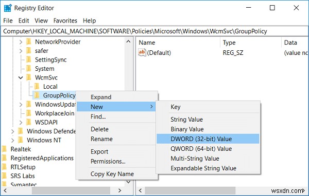The image size is (309, 196).
Task: Open the Edit menu
Action: (24, 21)
